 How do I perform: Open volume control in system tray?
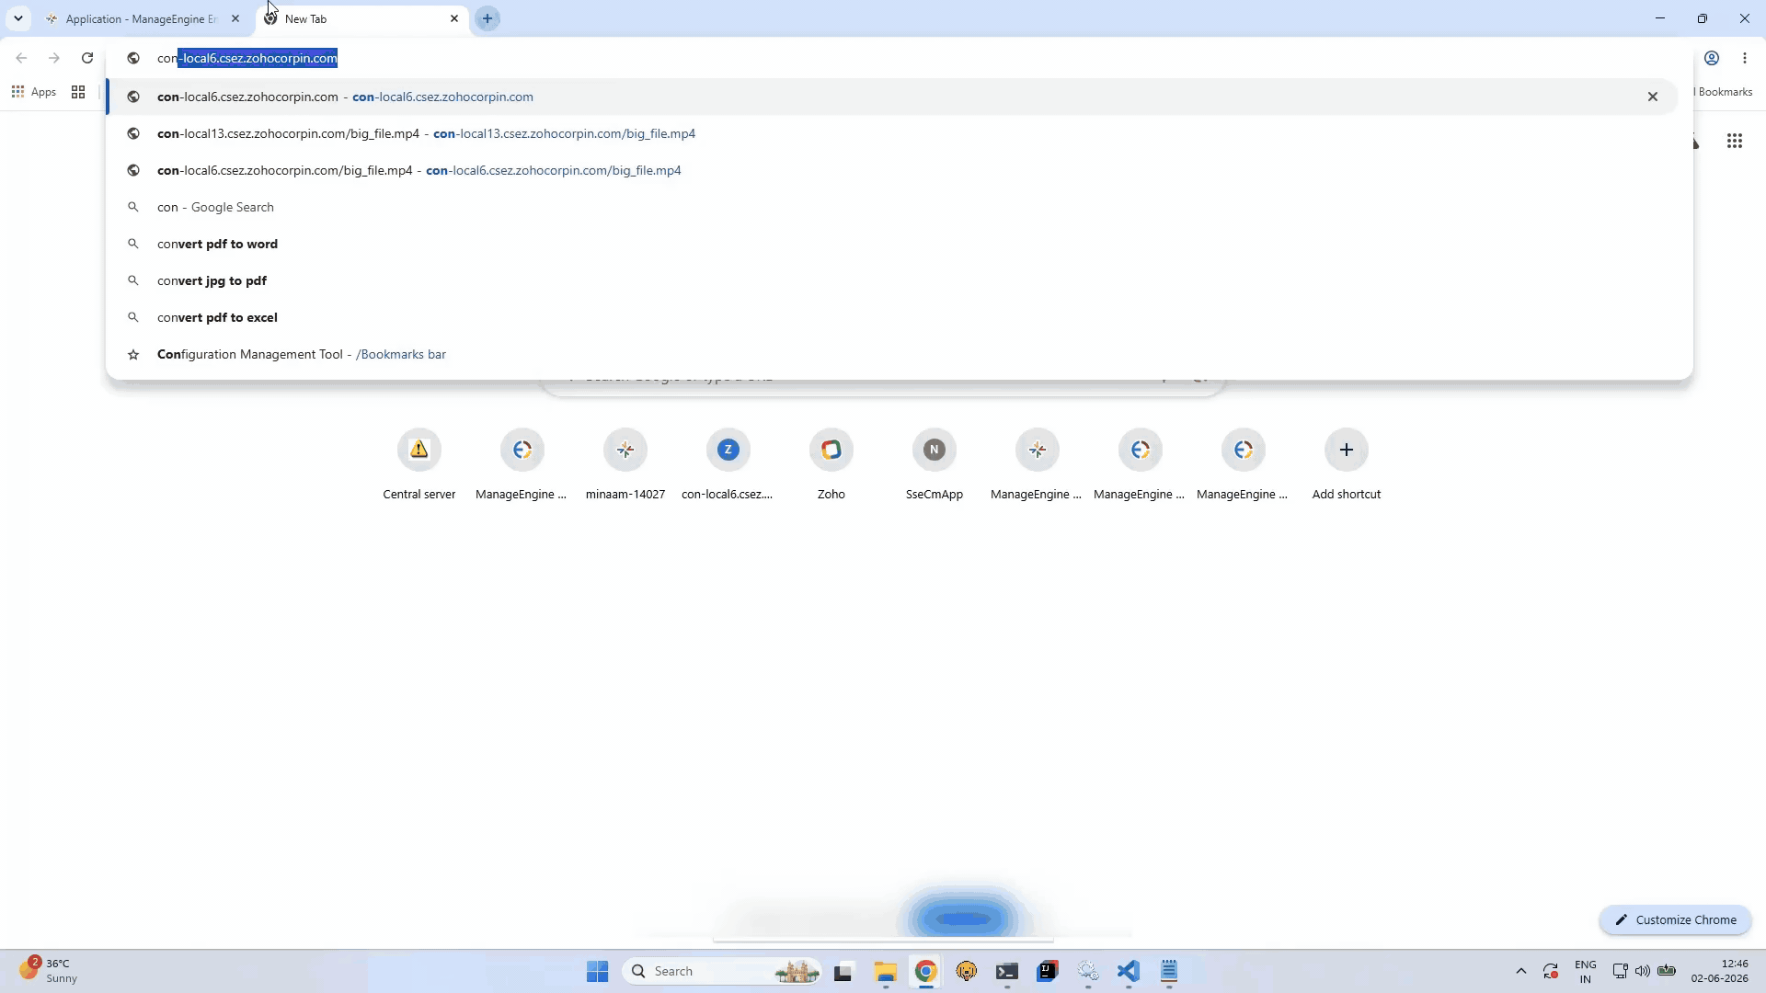[x=1643, y=971]
